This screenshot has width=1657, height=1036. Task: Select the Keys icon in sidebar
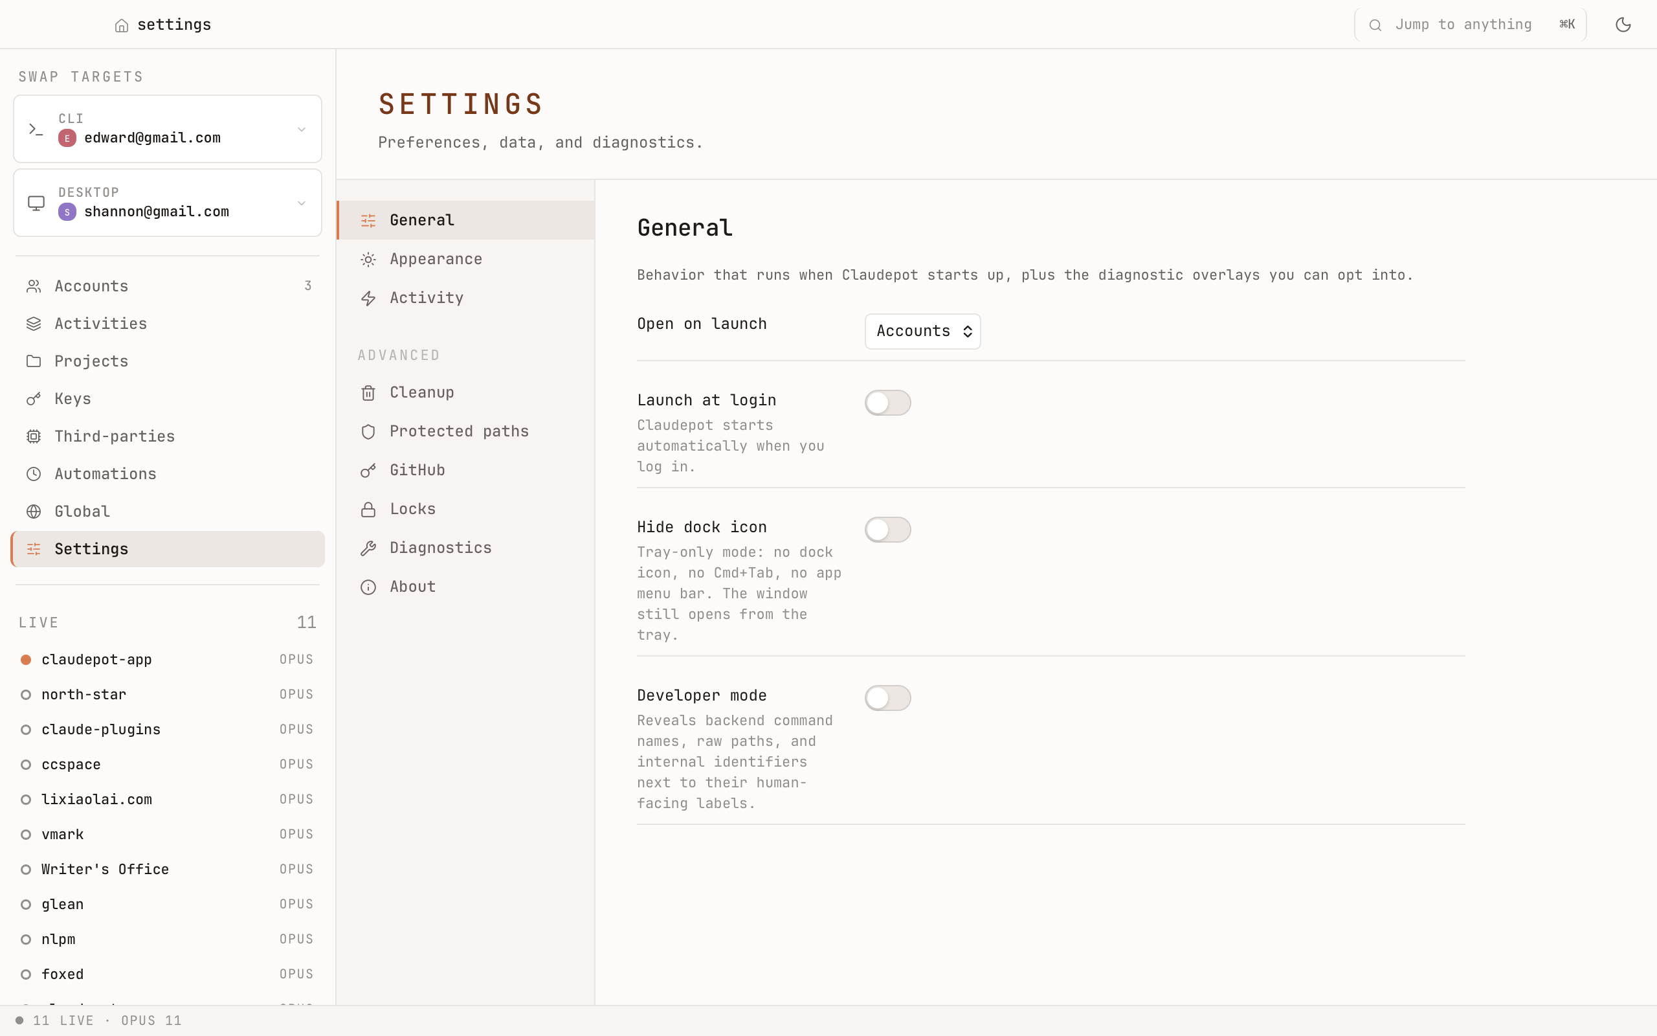[34, 398]
